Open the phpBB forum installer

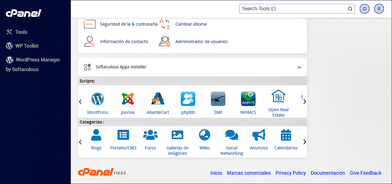[188, 99]
